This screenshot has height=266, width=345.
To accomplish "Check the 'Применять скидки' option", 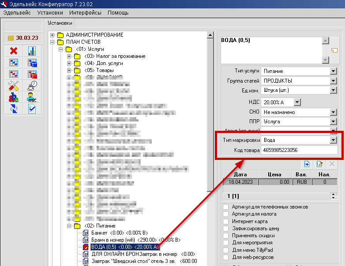I will tap(226, 236).
